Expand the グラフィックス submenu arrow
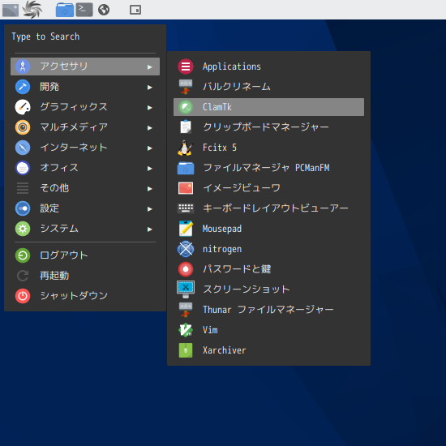 click(150, 108)
